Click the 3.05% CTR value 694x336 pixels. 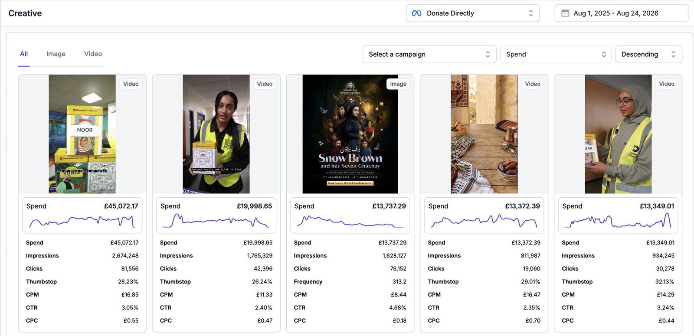[130, 308]
